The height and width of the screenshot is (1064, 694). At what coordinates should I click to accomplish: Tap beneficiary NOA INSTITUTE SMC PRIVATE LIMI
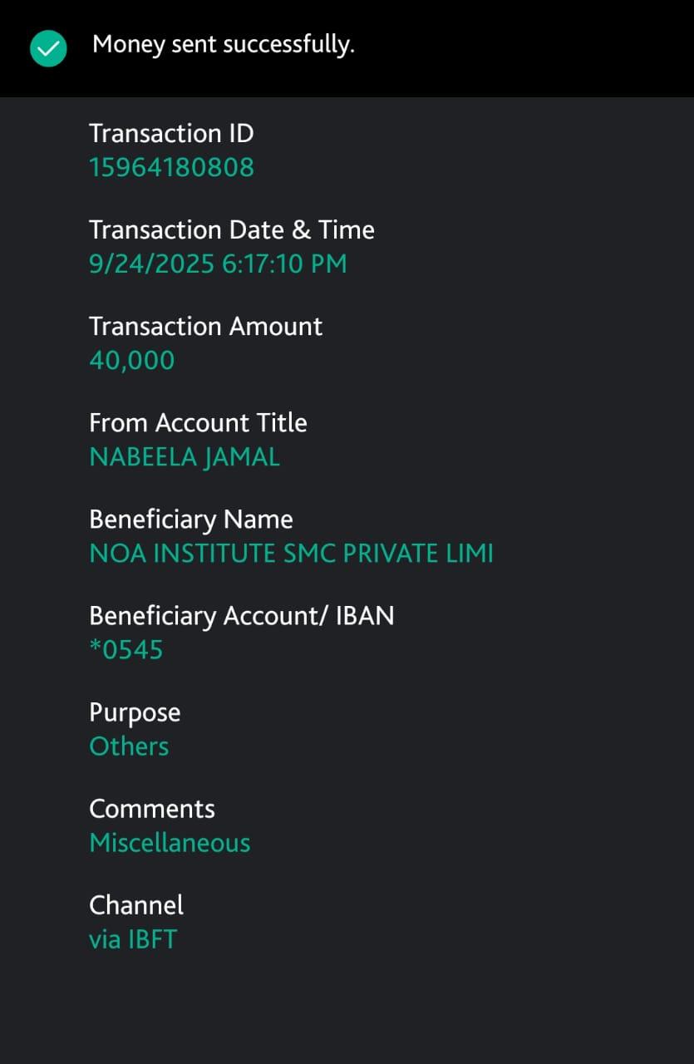coord(291,554)
